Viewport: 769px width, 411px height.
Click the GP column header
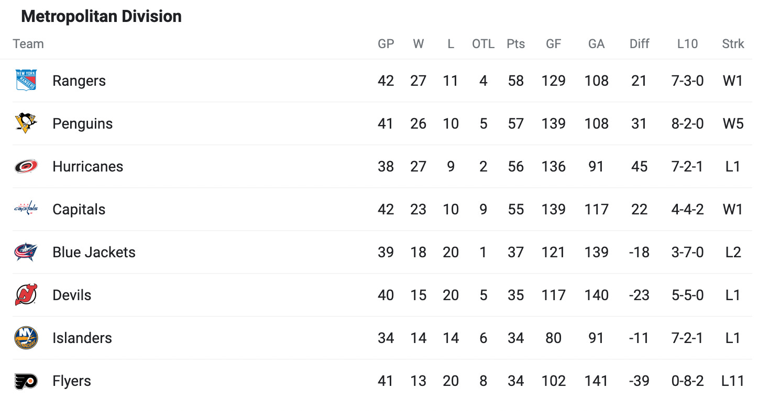[386, 44]
